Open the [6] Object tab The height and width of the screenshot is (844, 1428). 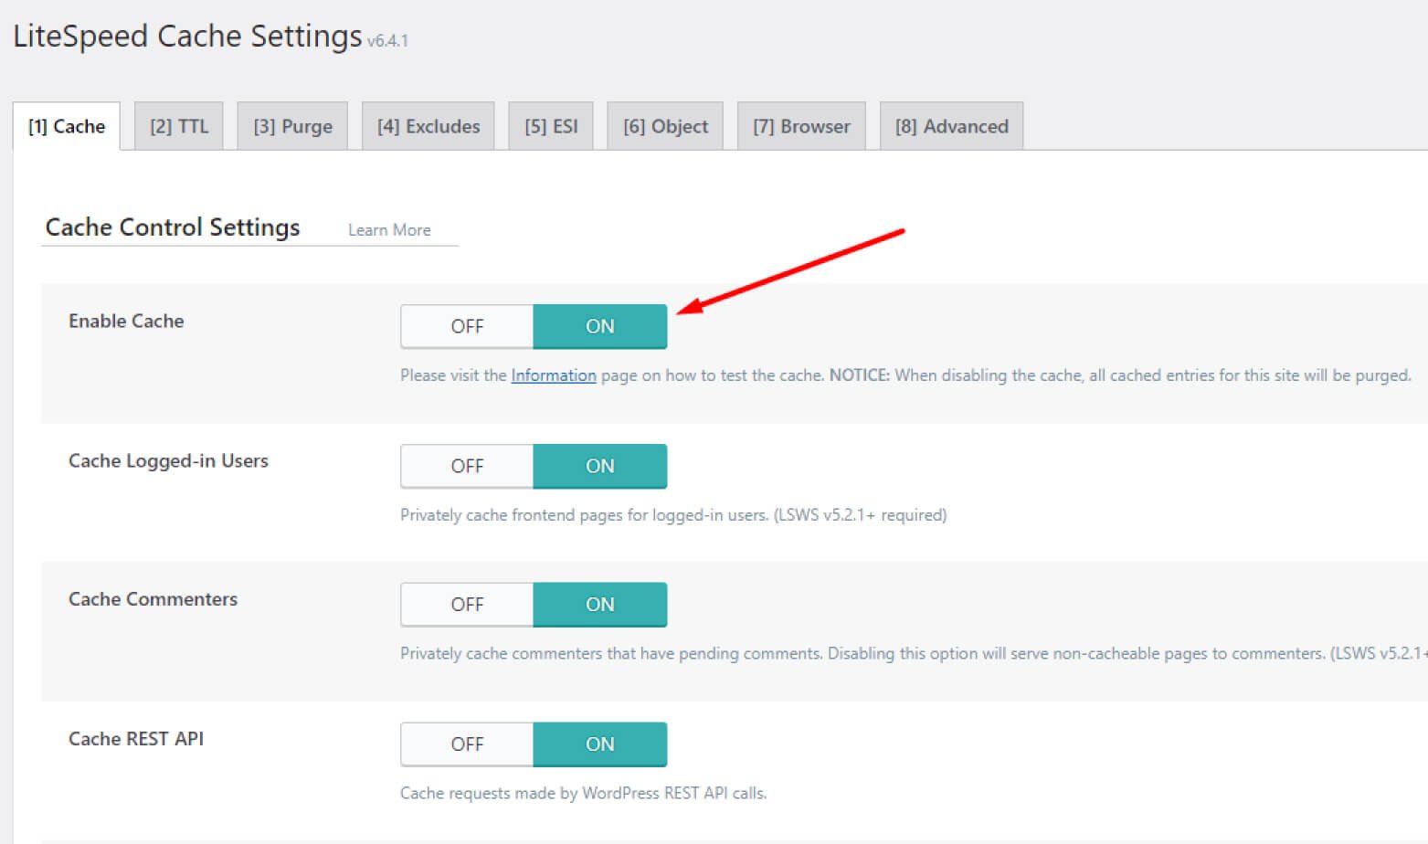pos(665,126)
